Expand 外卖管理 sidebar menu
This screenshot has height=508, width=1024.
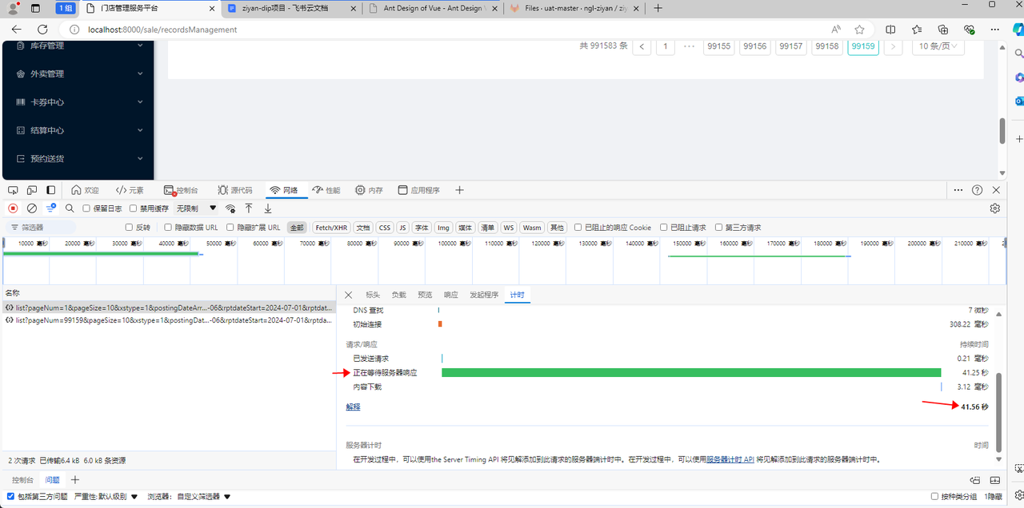click(x=77, y=73)
